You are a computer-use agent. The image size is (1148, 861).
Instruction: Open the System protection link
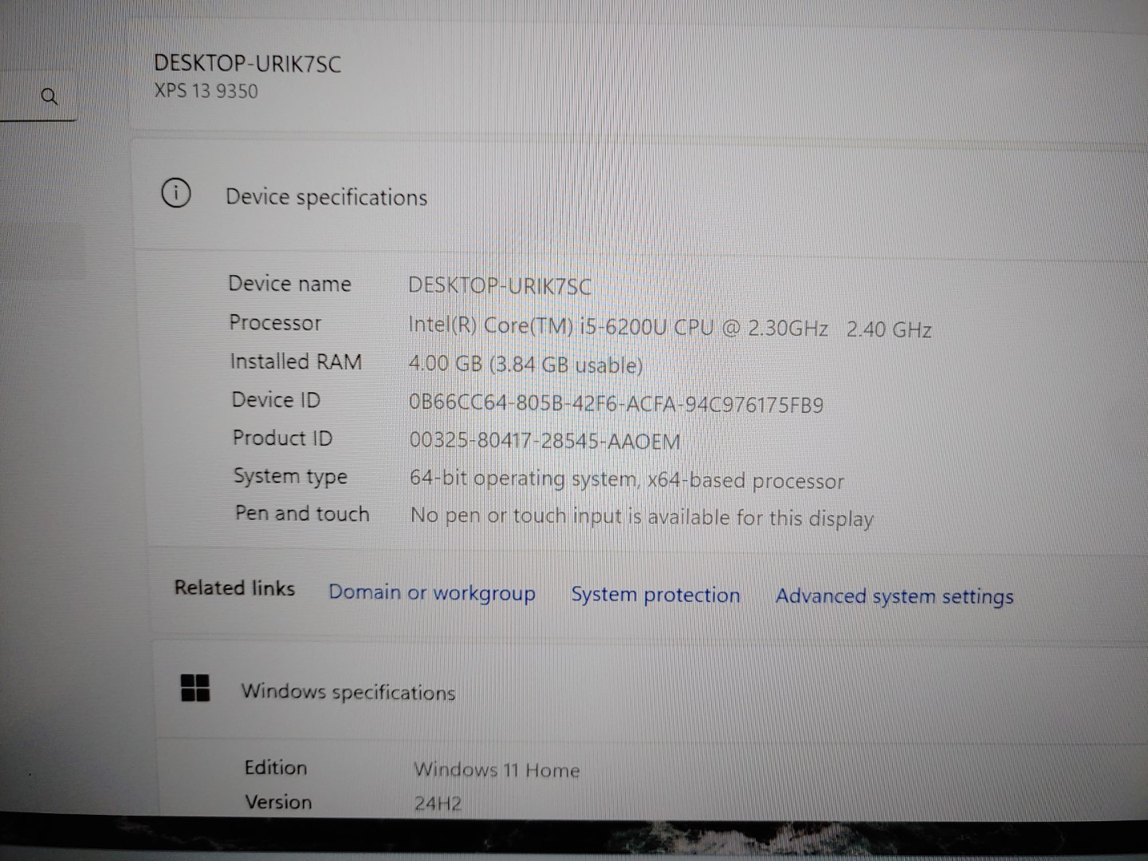655,596
